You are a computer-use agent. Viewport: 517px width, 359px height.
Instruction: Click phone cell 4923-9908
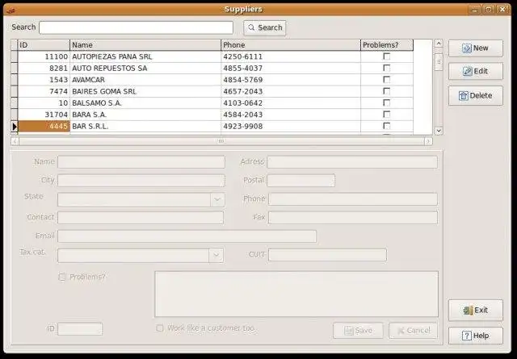(291, 126)
